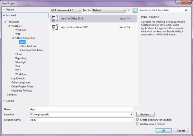Viewport: 193px width, 136px height.
Task: Select SharePoint Solutions category
Action: (31, 50)
